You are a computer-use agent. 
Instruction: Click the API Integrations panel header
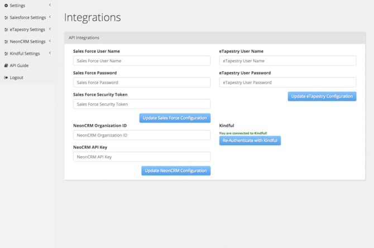(215, 38)
